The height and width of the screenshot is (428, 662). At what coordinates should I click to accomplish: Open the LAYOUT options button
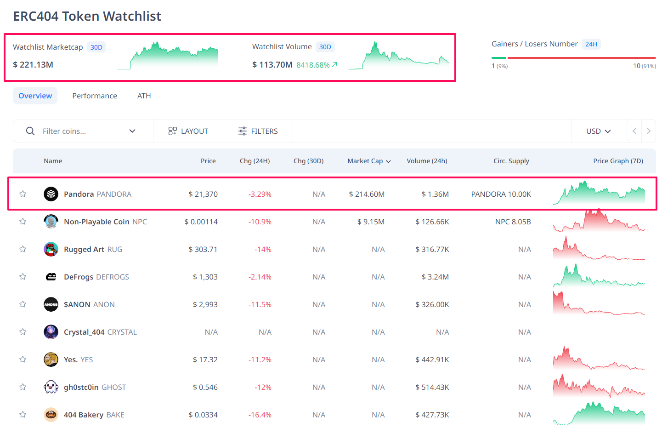pos(188,131)
